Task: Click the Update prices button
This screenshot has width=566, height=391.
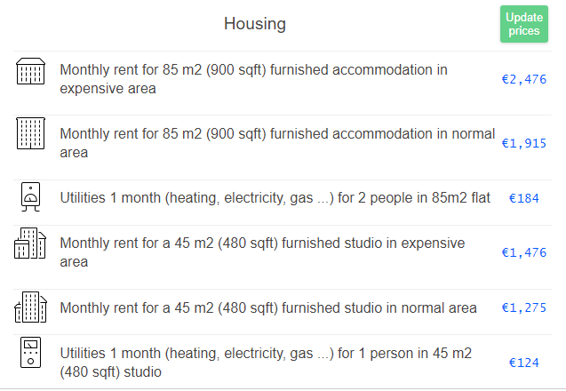Action: click(523, 24)
